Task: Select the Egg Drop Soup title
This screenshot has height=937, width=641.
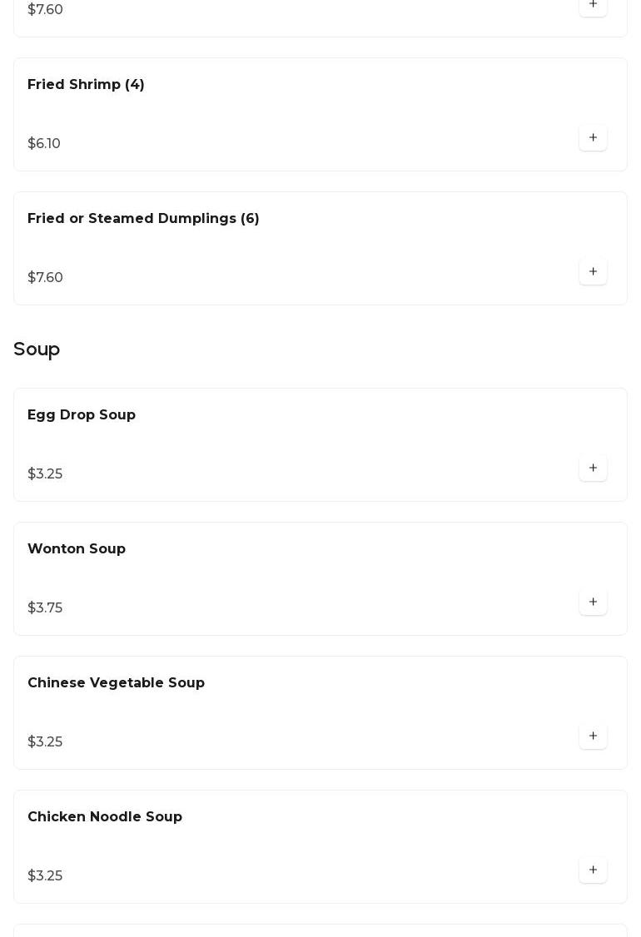Action: (82, 414)
